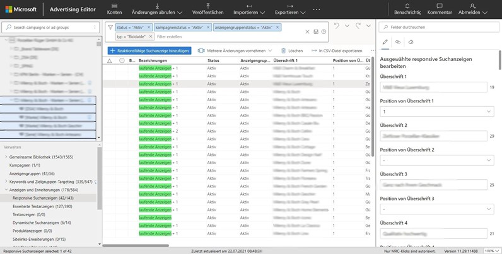This screenshot has width=502, height=254.
Task: Save the current filter with the disk icon
Action: (316, 31)
